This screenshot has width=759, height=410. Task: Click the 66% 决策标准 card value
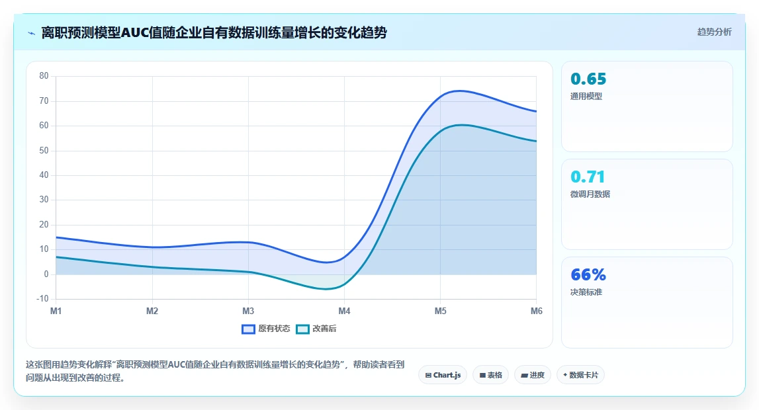pyautogui.click(x=588, y=274)
